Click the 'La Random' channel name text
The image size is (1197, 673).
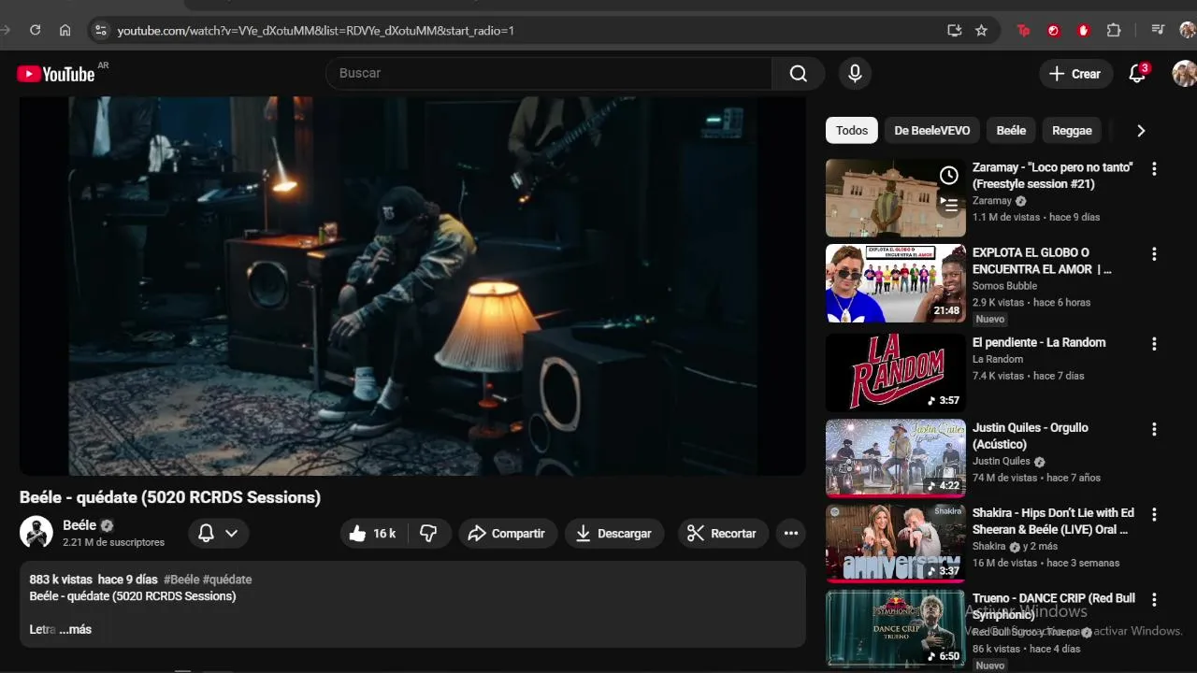click(998, 359)
